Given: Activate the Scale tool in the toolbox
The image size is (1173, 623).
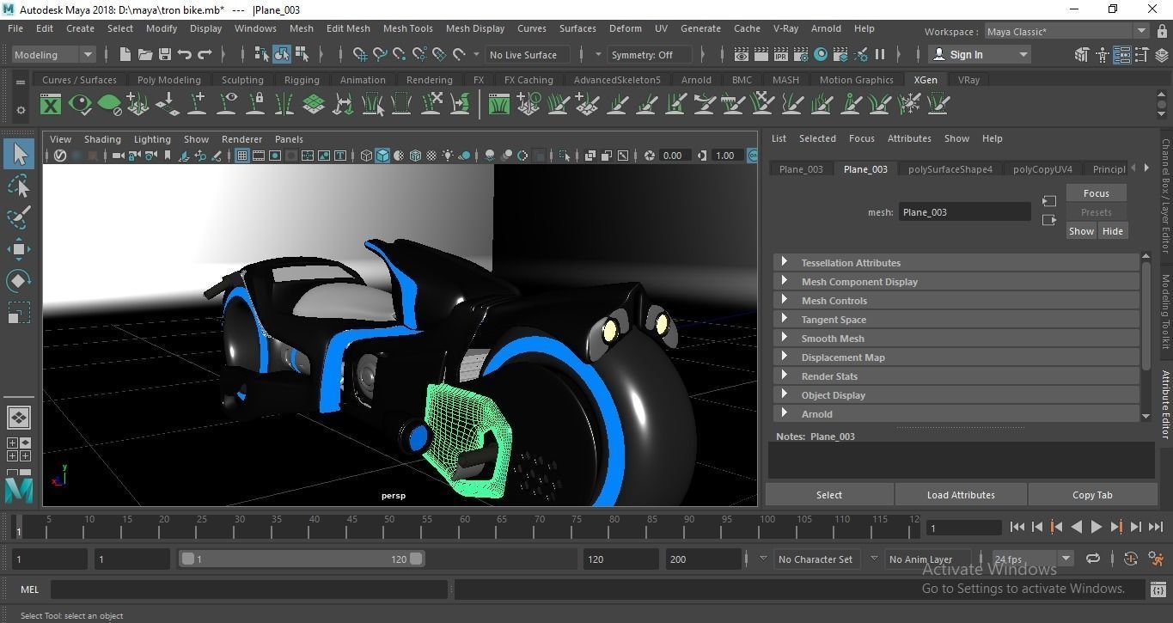Looking at the screenshot, I should pos(19,313).
